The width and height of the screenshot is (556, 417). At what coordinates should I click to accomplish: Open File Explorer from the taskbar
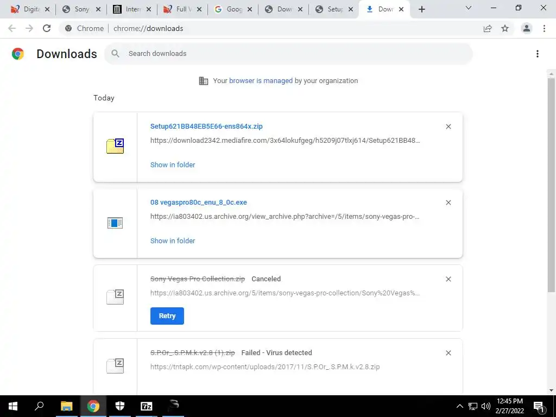tap(66, 406)
